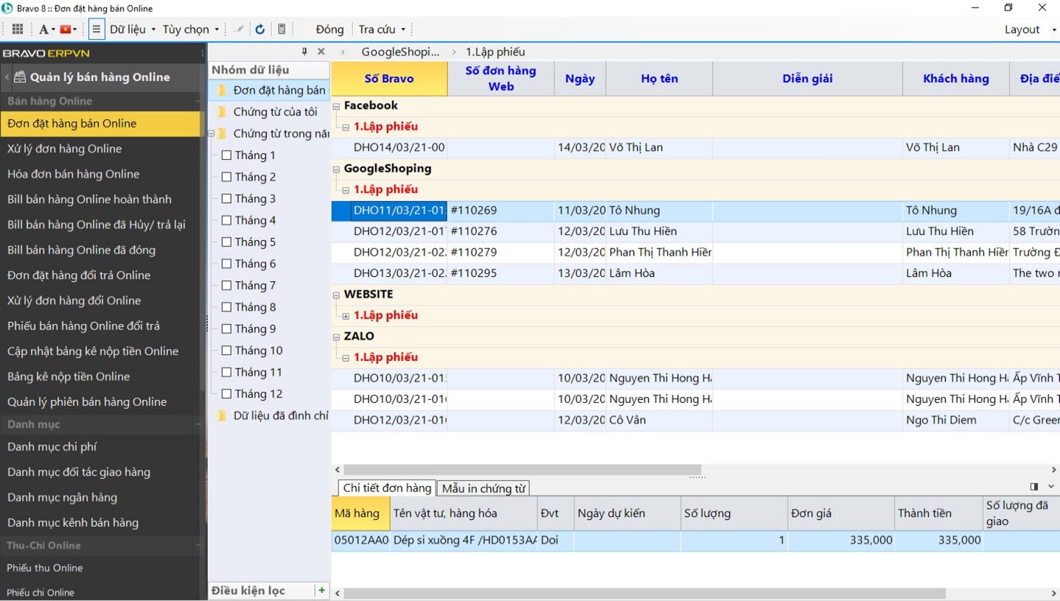Tick the Tháng 11 checkbox
1060x601 pixels.
coord(226,373)
